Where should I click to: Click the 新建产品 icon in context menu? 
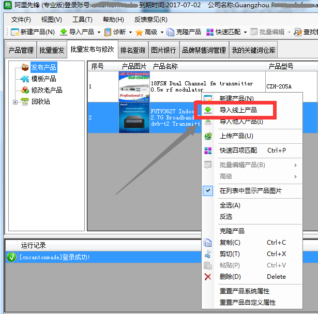coord(208,98)
